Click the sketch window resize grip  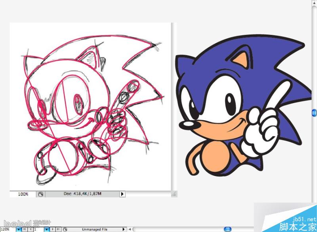174,194
